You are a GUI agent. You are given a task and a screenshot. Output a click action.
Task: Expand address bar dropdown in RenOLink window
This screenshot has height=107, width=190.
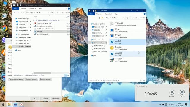pos(123,18)
